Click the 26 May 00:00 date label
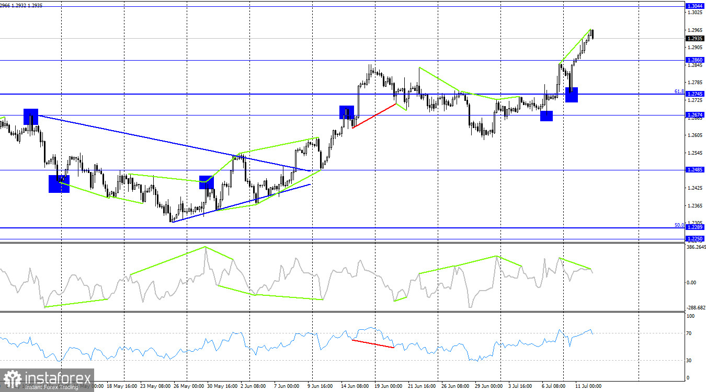 click(188, 387)
